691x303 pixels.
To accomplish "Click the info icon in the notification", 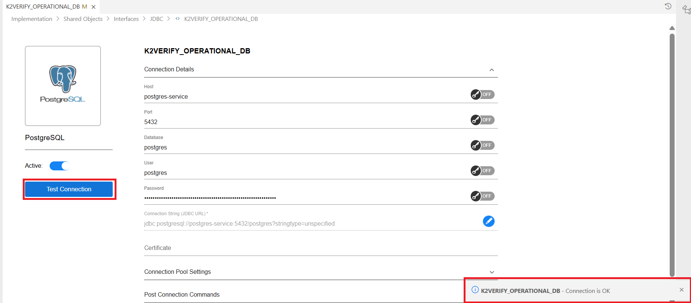I will click(475, 290).
